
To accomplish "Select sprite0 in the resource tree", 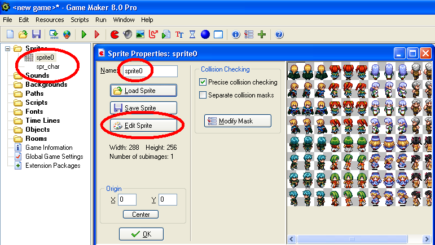I will [45, 57].
